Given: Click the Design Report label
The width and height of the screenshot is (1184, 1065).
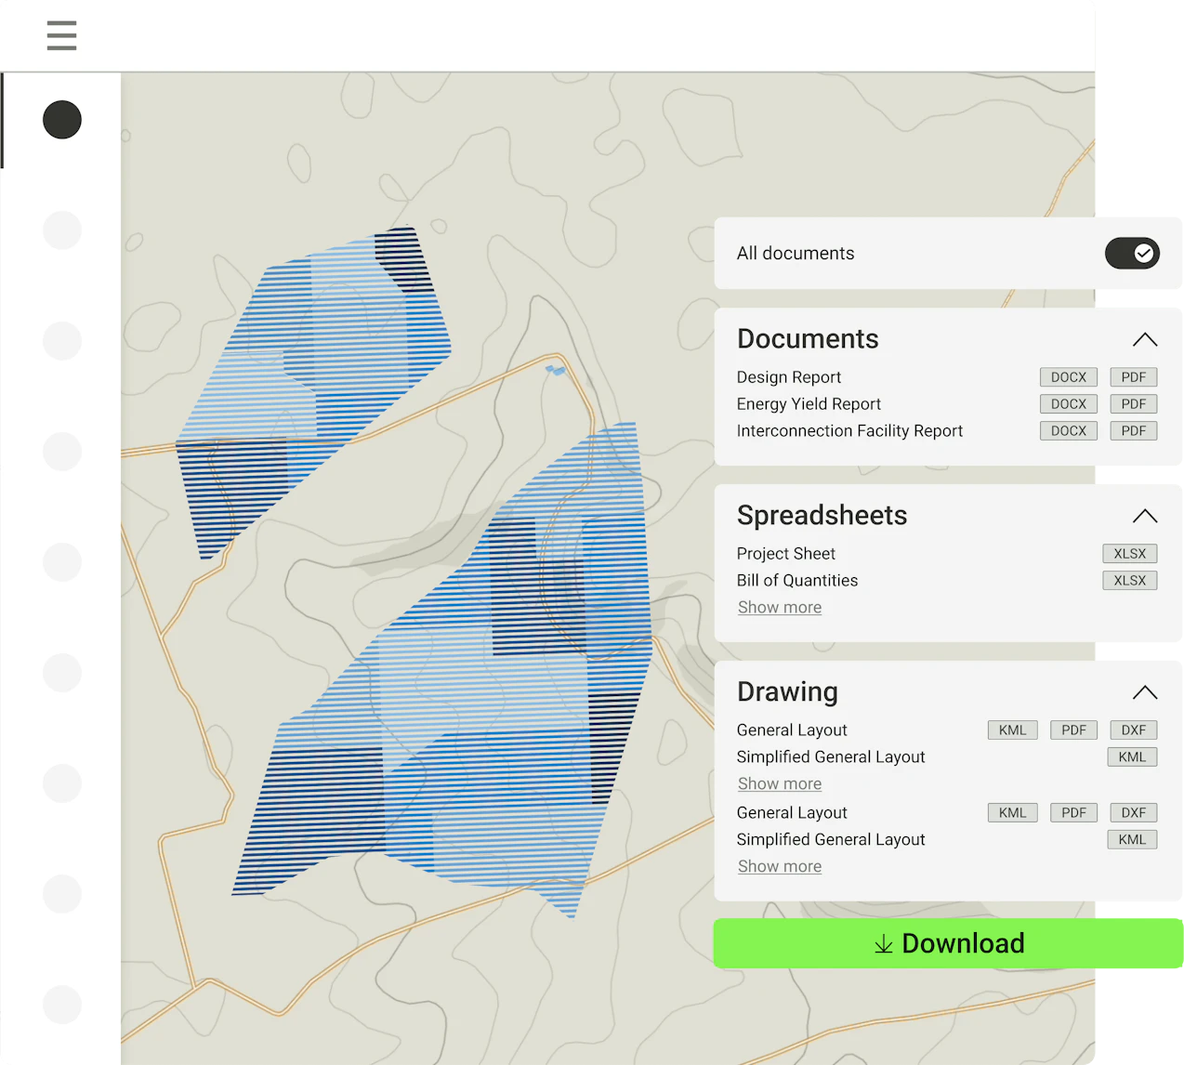Looking at the screenshot, I should tap(789, 377).
